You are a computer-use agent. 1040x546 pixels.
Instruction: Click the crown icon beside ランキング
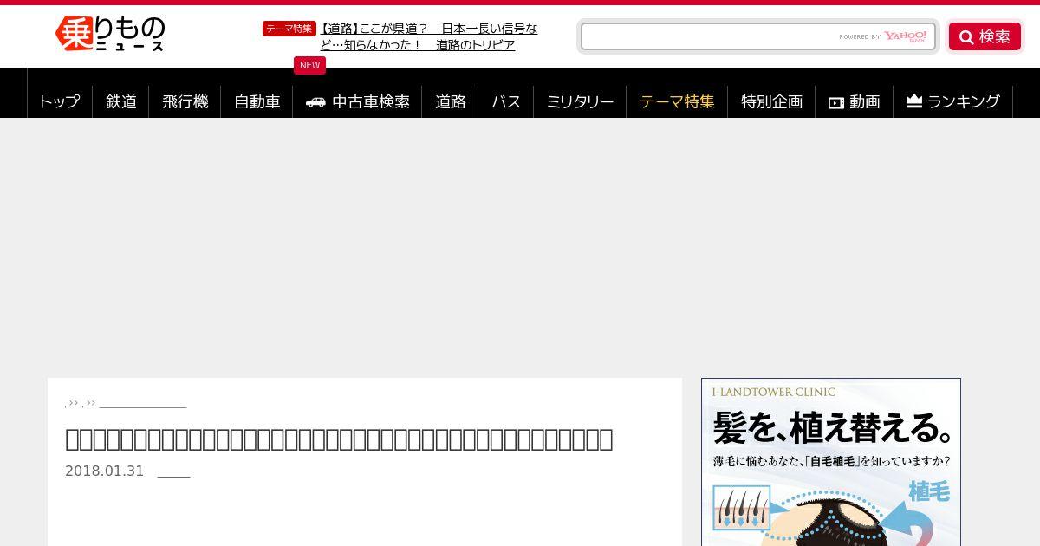[x=913, y=101]
